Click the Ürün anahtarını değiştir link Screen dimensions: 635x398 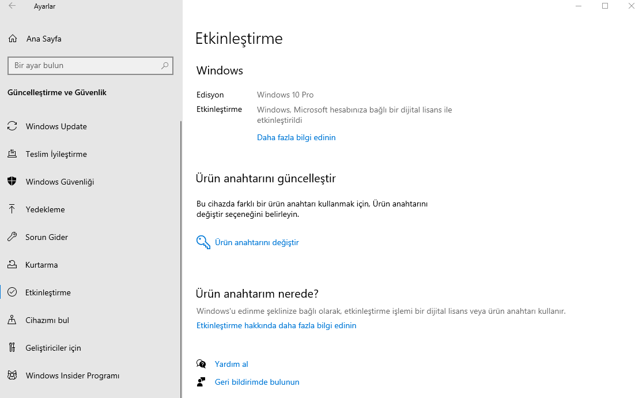(x=257, y=242)
